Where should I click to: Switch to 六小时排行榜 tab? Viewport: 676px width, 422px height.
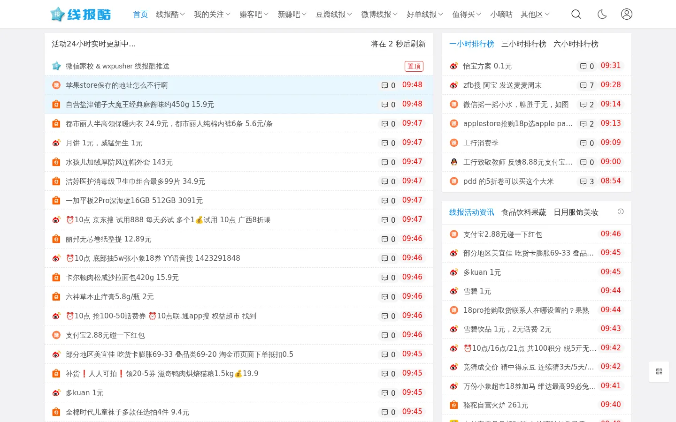(576, 44)
